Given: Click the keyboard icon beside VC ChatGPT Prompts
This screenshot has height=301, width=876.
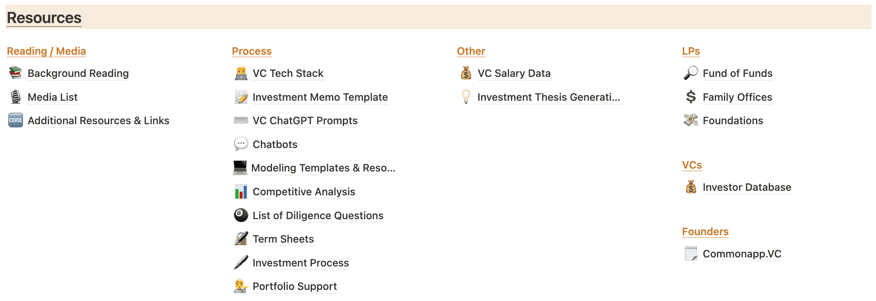Looking at the screenshot, I should [x=239, y=120].
